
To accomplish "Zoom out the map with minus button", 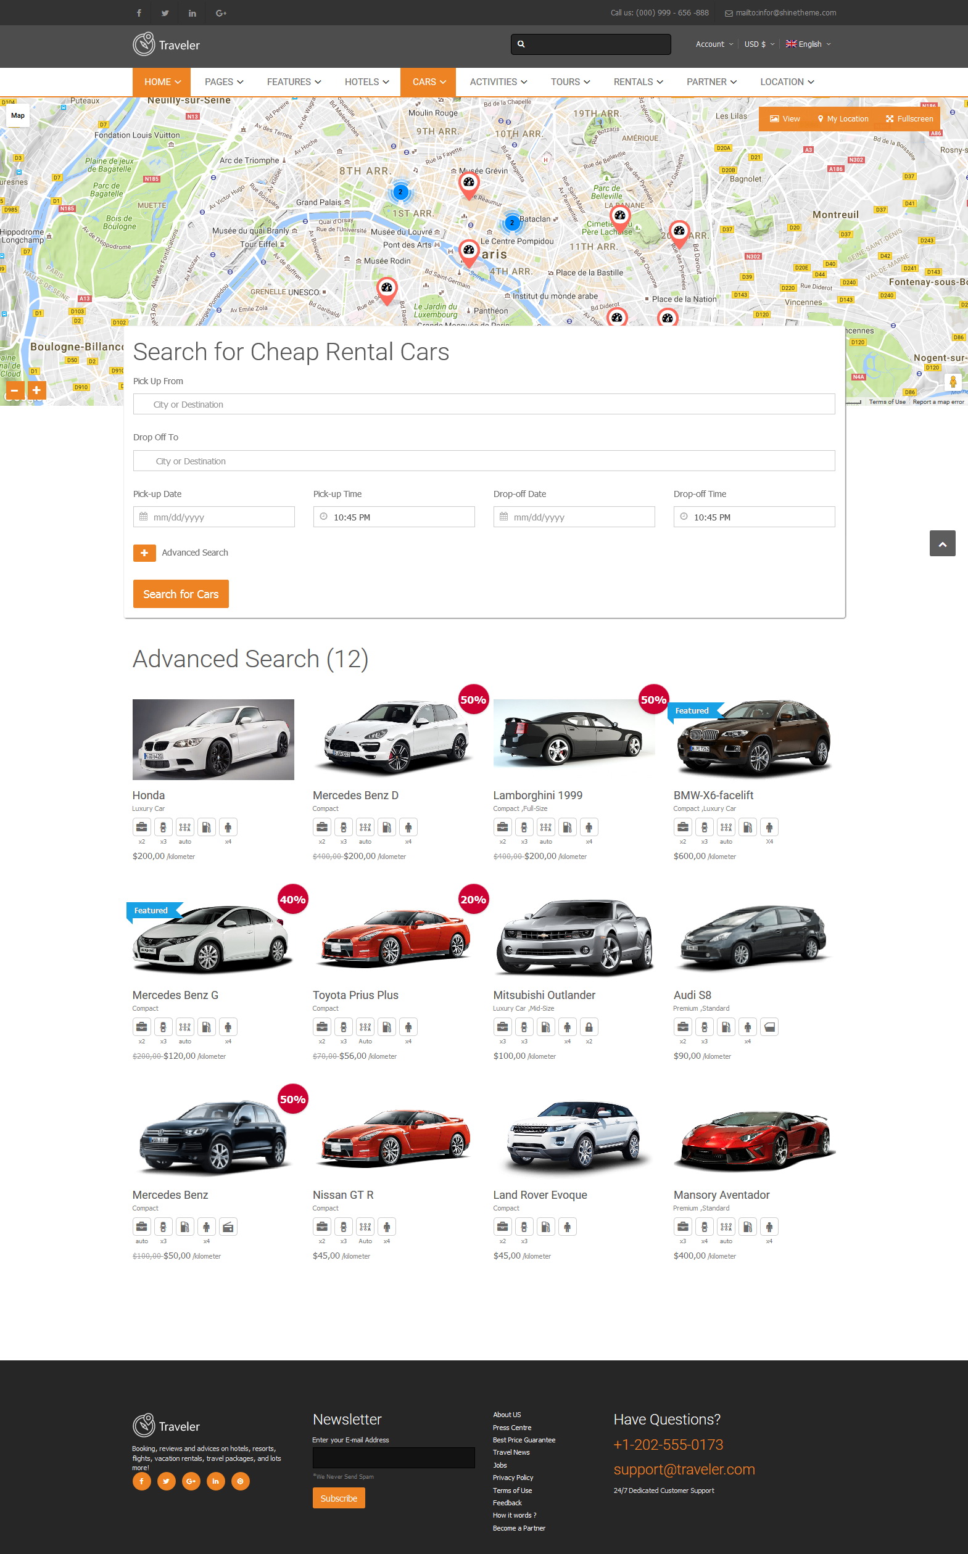I will click(14, 390).
